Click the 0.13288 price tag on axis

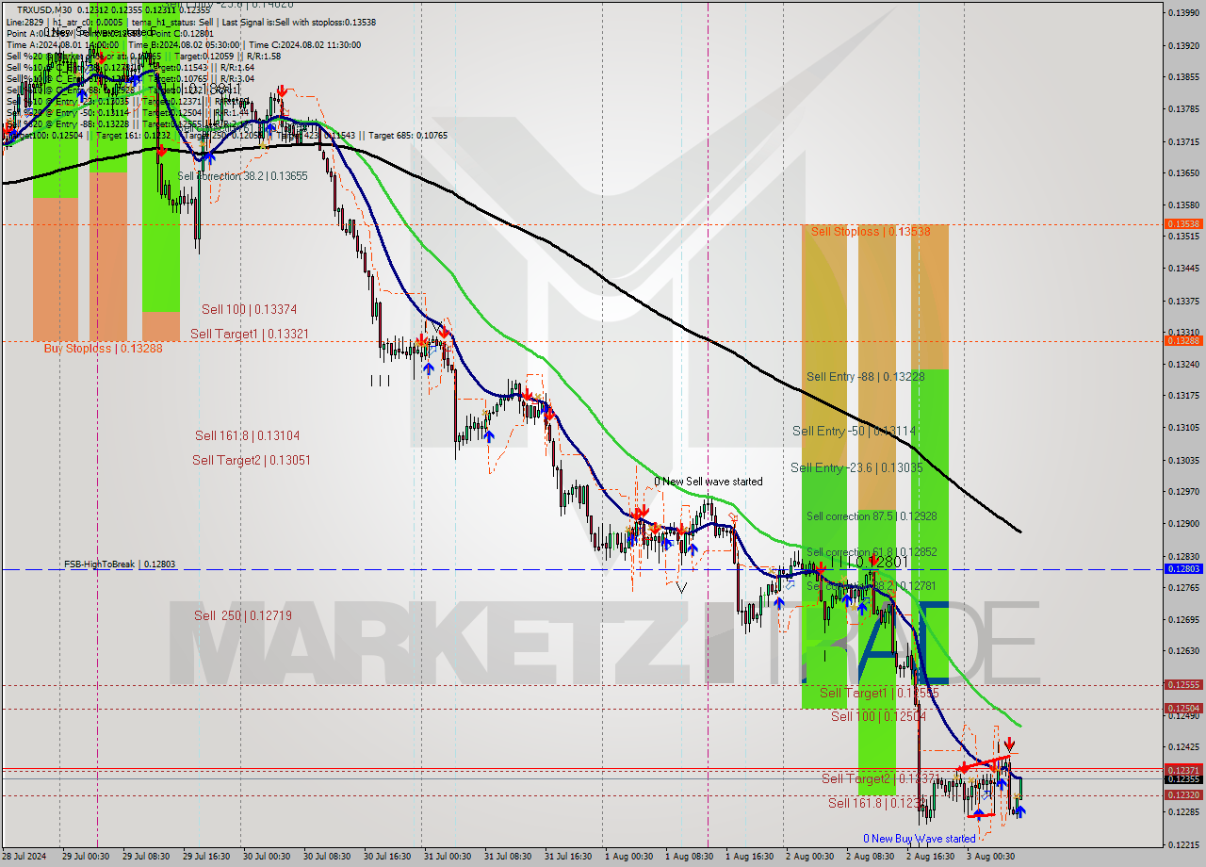pyautogui.click(x=1182, y=341)
